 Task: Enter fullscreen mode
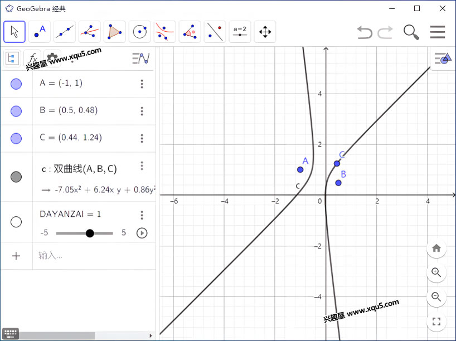436,321
